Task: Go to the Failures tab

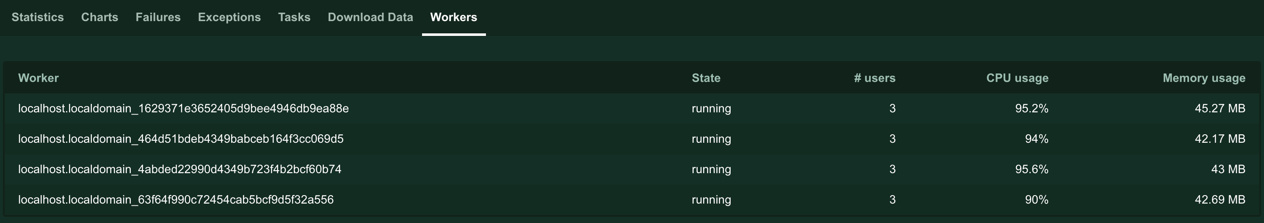Action: coord(158,17)
